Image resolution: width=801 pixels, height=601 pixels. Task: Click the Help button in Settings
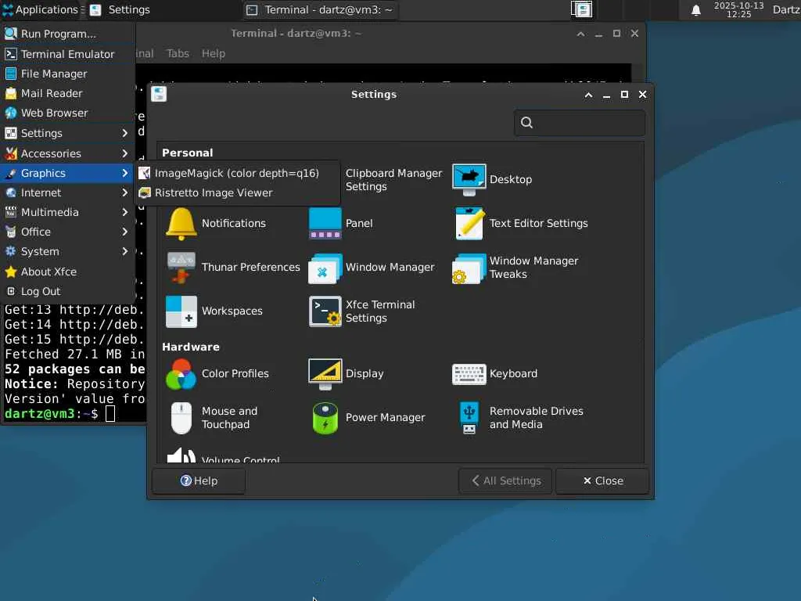pos(199,481)
